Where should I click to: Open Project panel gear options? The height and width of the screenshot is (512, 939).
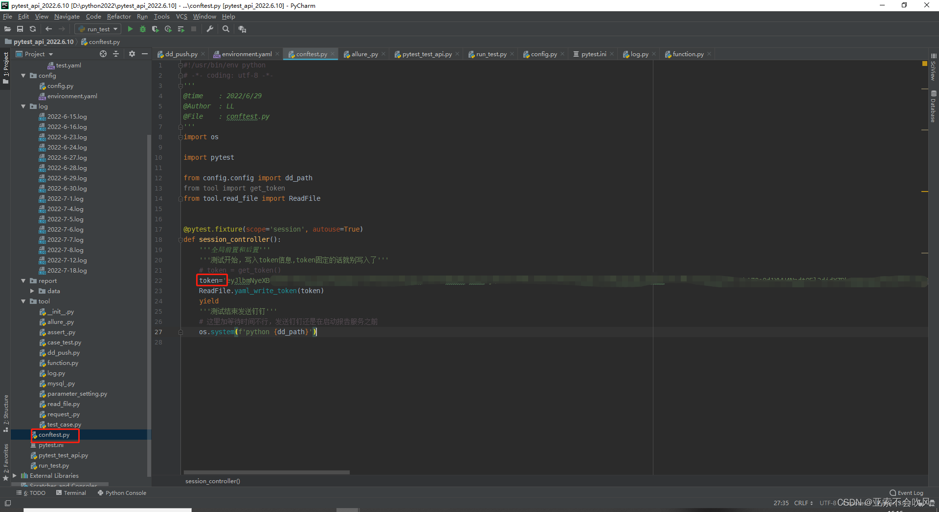coord(132,54)
